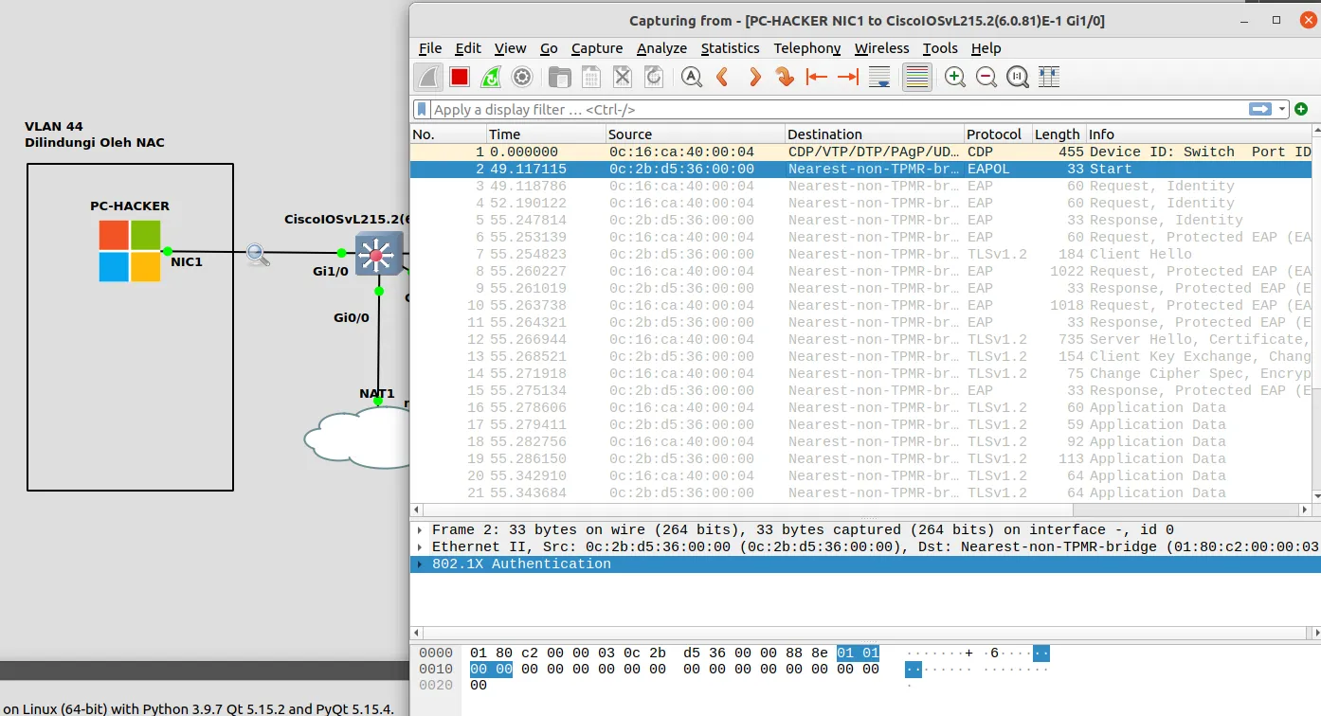The width and height of the screenshot is (1321, 716).
Task: Open the find packet magnifier icon
Action: [x=692, y=78]
